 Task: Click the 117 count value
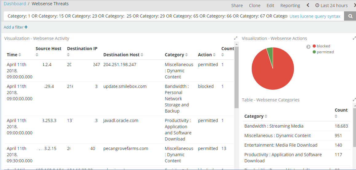point(338,155)
